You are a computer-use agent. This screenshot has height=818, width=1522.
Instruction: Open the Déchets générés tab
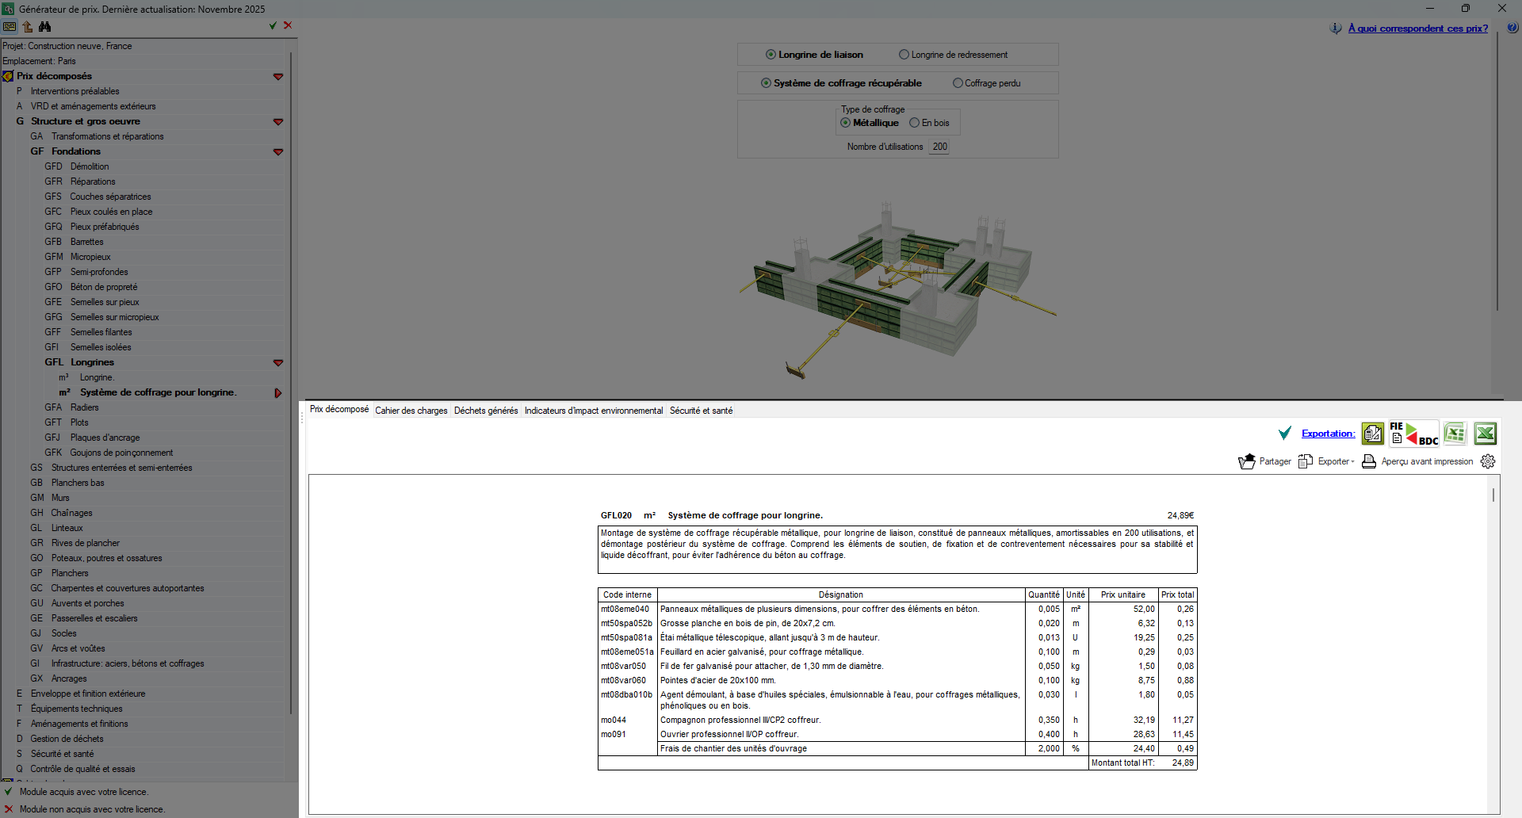(486, 411)
